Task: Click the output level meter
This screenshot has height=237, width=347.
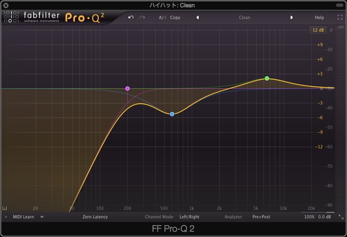Action: tap(341, 120)
